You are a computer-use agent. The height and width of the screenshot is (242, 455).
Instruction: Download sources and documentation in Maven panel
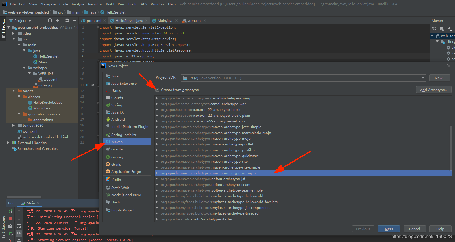450,29
